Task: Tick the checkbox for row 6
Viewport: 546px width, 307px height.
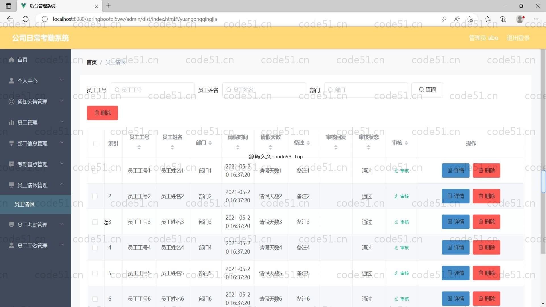Action: [95, 299]
